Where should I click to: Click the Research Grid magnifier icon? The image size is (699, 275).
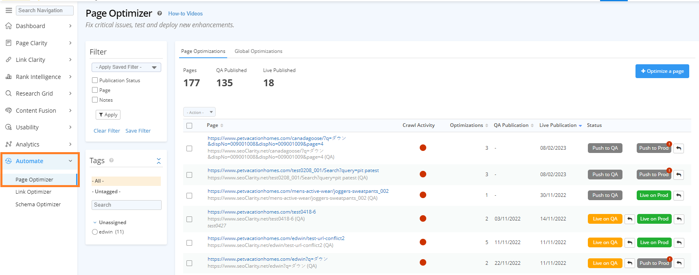click(x=9, y=94)
